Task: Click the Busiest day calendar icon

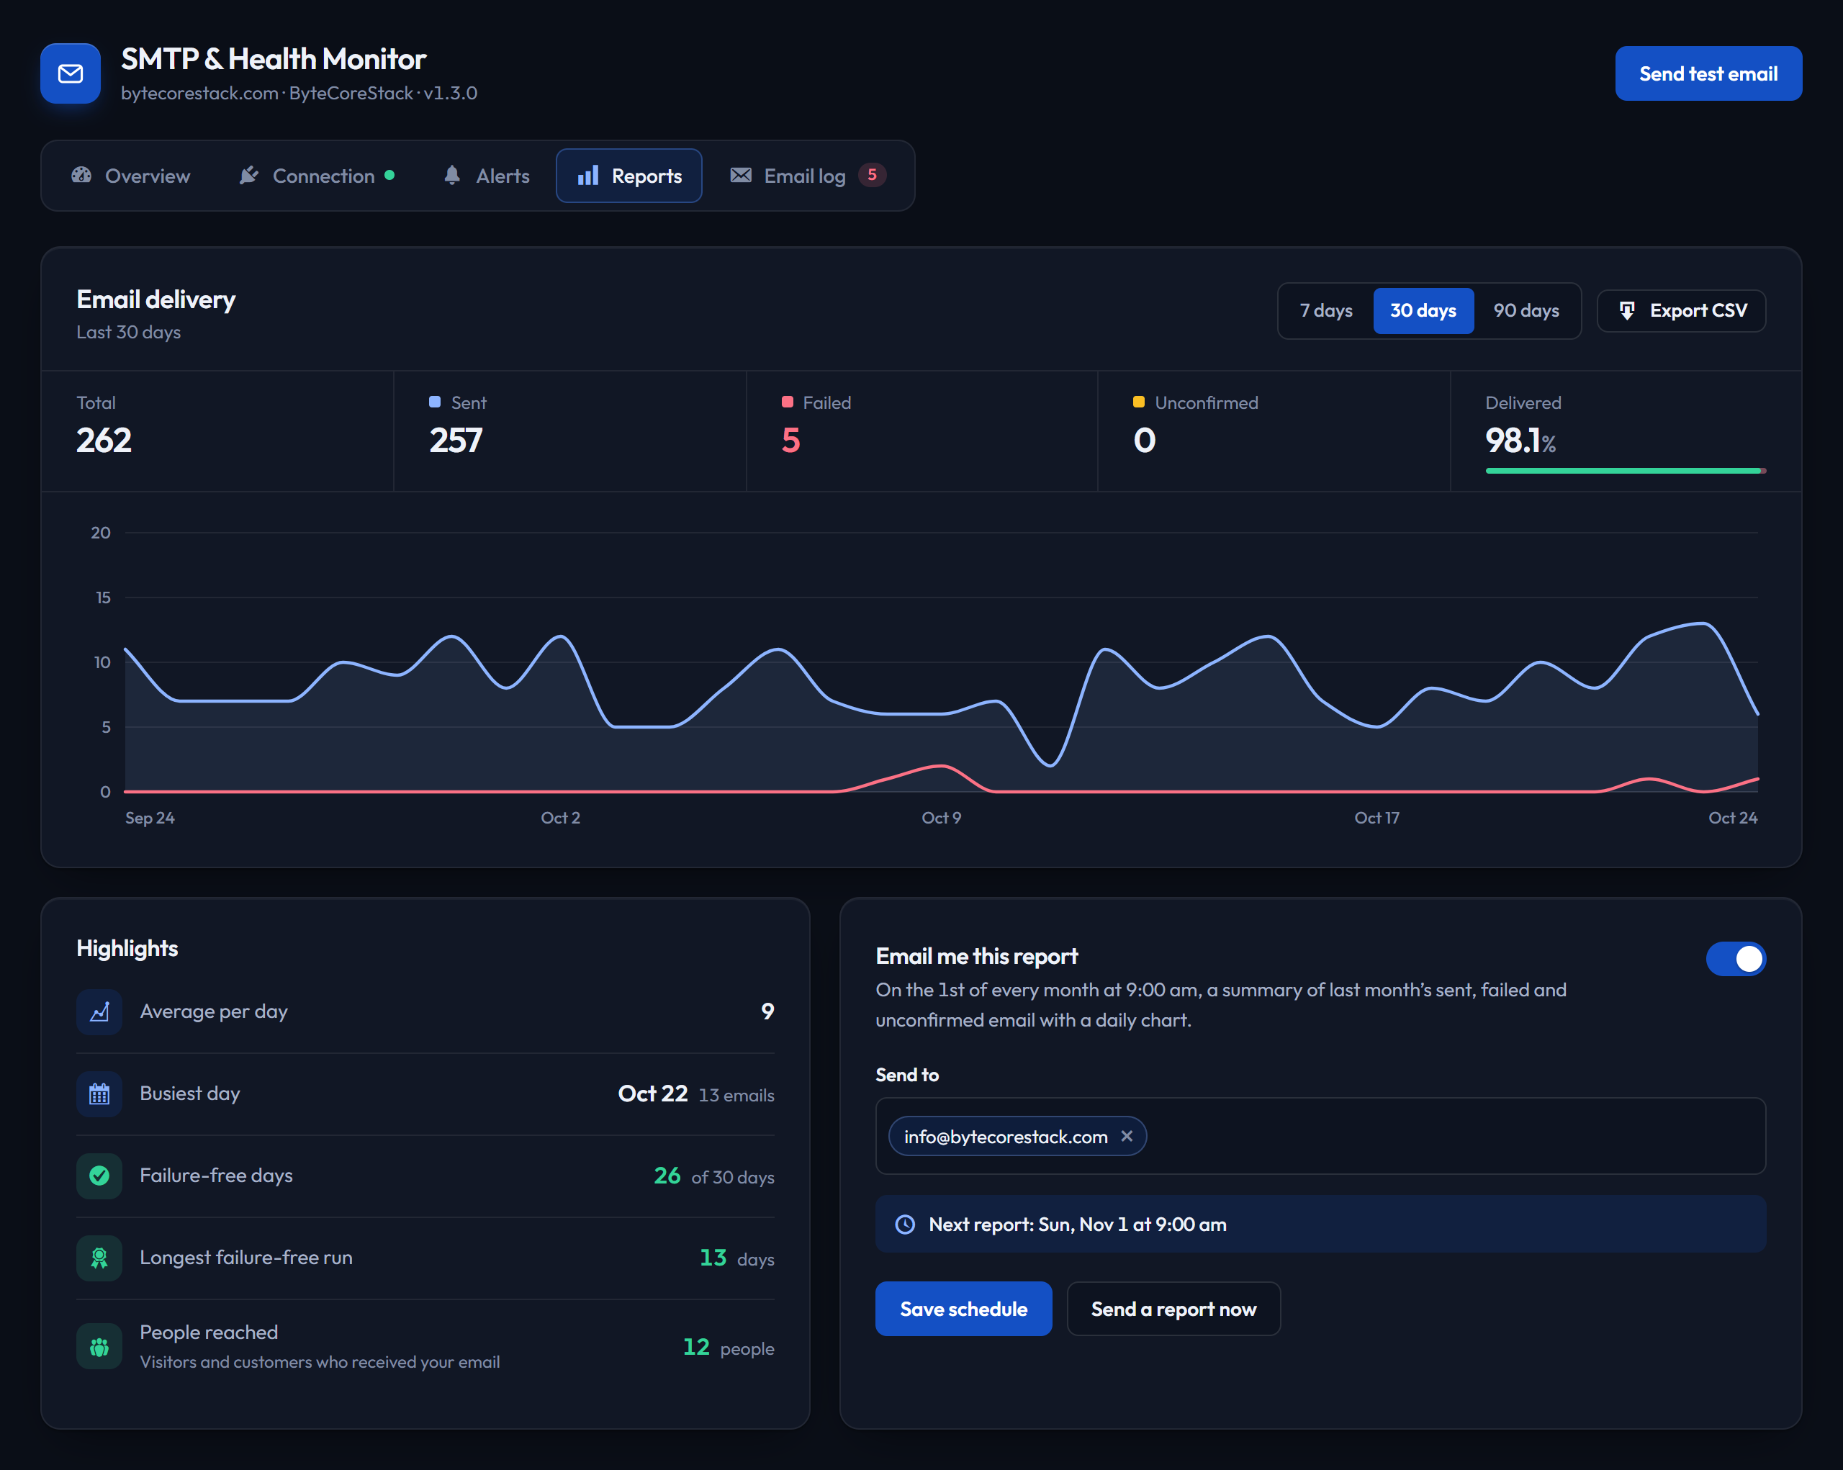Action: point(99,1094)
